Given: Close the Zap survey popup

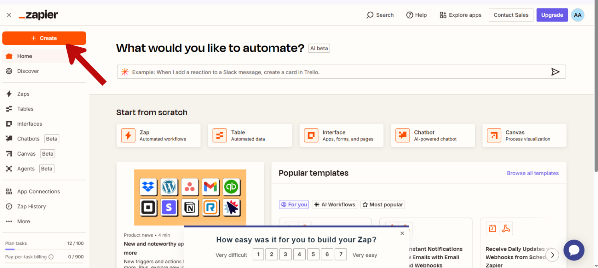Looking at the screenshot, I should click(x=402, y=233).
